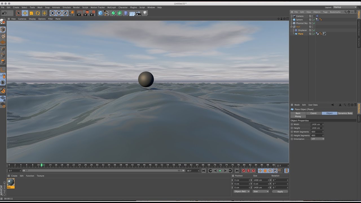Open the Size mode dropdown in Coordinates
Viewport: 361px width, 203px height.
261,191
